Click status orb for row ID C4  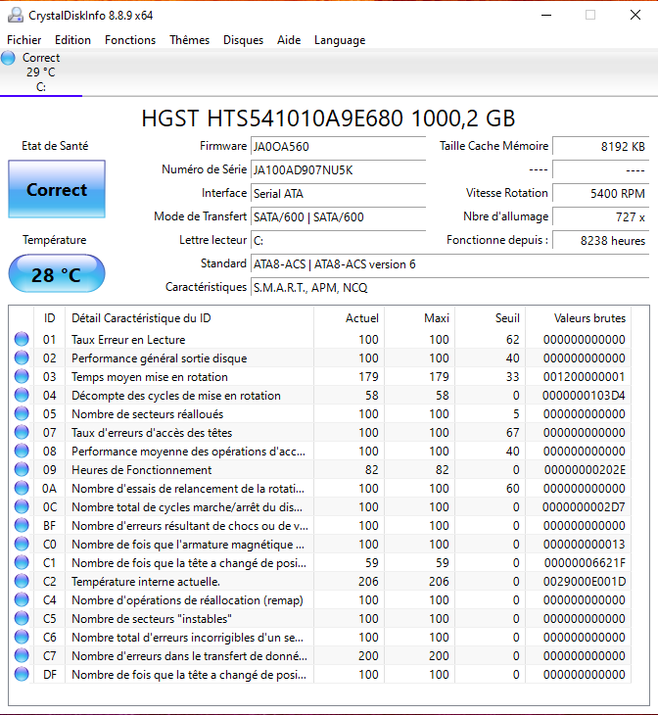[x=22, y=599]
